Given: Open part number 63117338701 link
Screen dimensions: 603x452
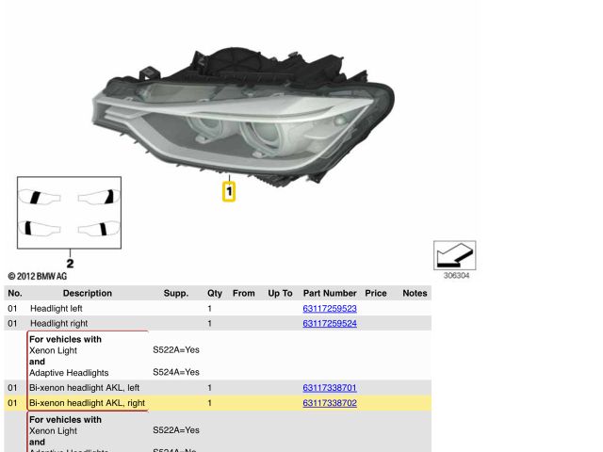Looking at the screenshot, I should [x=330, y=388].
